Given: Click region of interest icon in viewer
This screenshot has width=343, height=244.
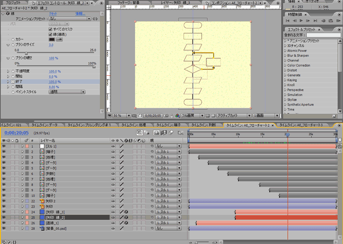Looking at the screenshot, I should [x=140, y=116].
